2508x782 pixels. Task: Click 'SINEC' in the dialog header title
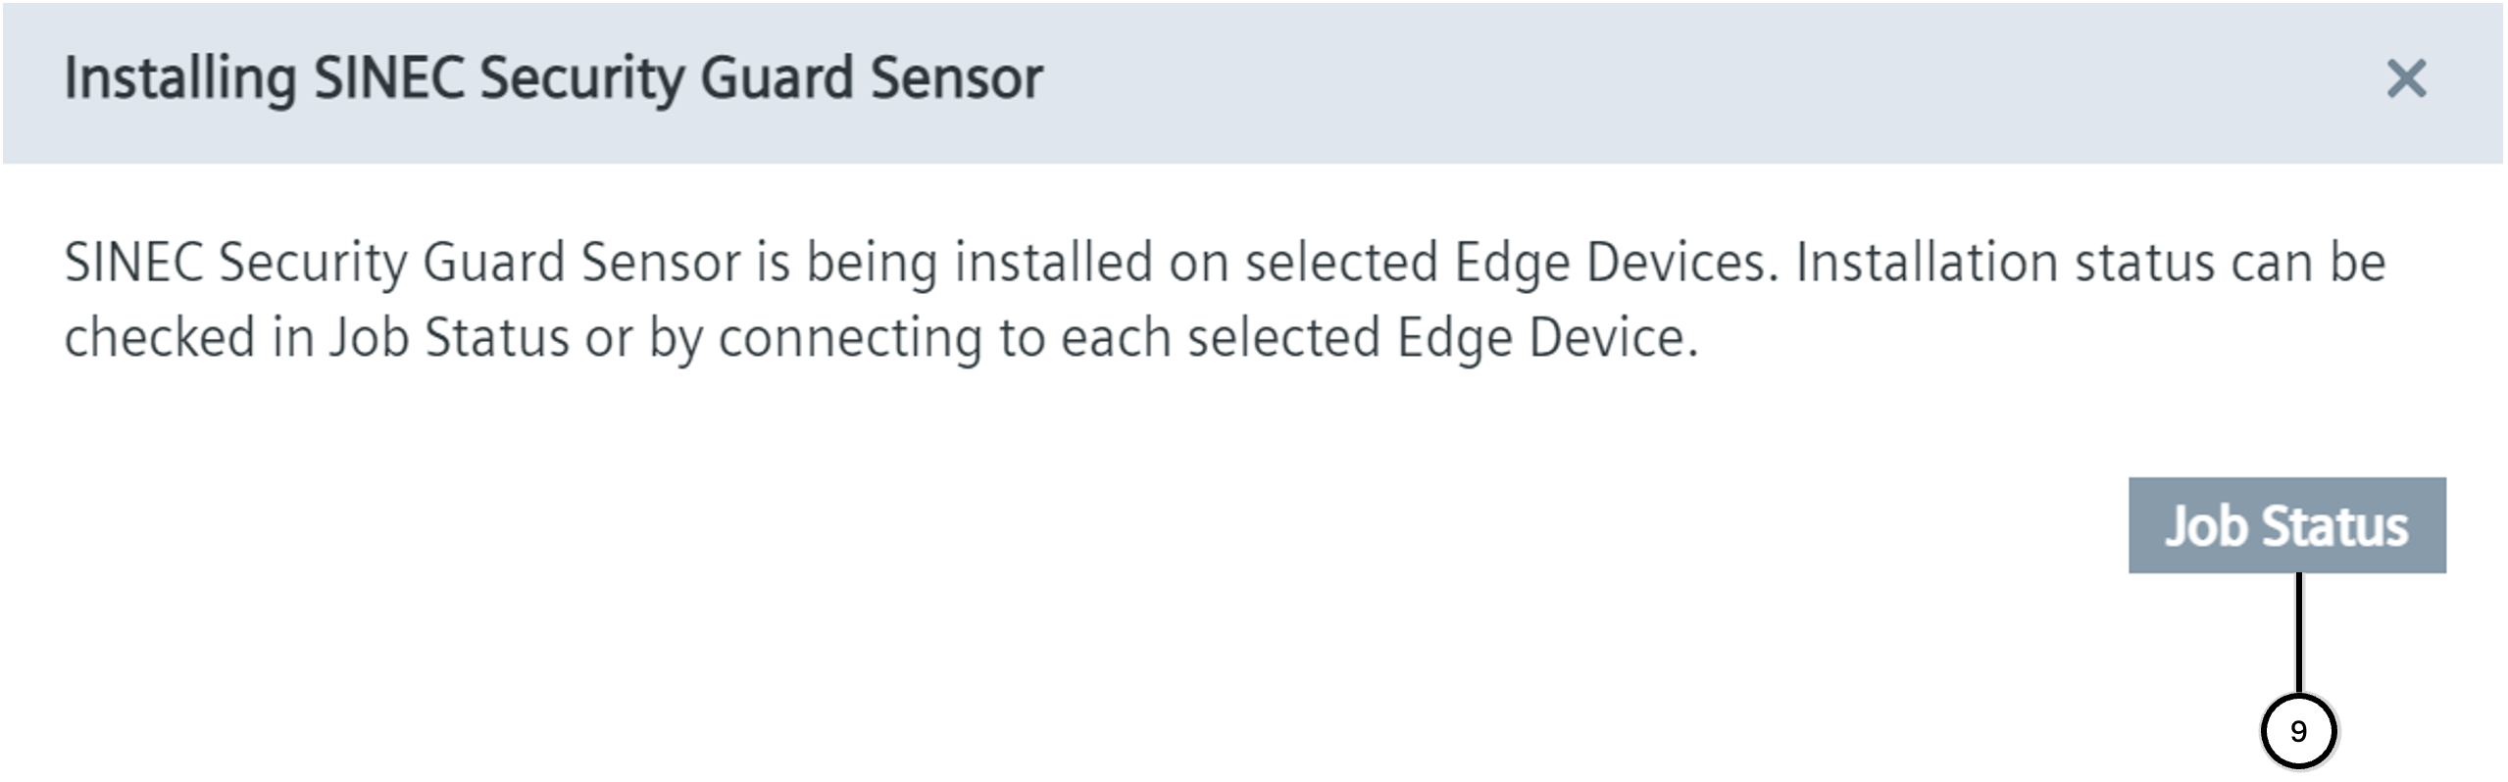388,78
